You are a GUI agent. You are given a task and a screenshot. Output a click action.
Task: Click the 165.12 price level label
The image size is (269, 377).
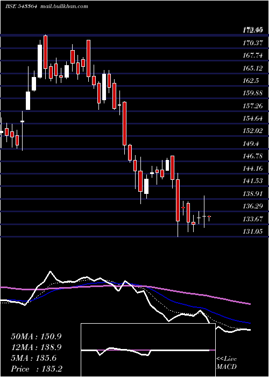[253, 68]
